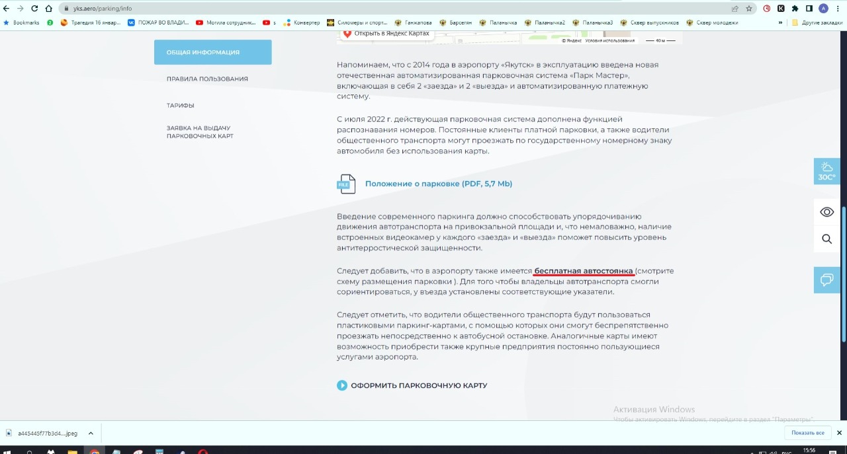This screenshot has width=847, height=454.
Task: Open the profile avatar A
Action: [x=823, y=9]
